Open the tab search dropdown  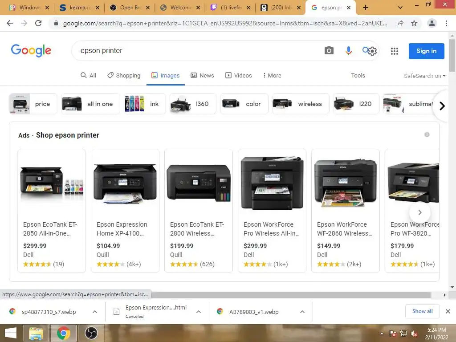[x=400, y=8]
